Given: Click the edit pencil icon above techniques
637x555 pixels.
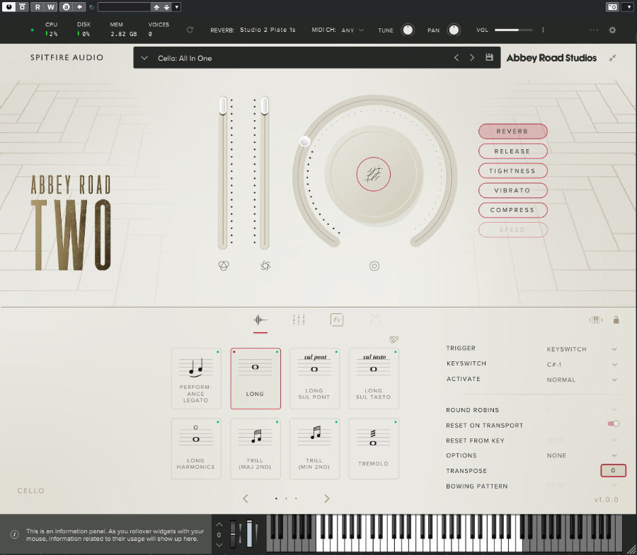Looking at the screenshot, I should click(394, 339).
